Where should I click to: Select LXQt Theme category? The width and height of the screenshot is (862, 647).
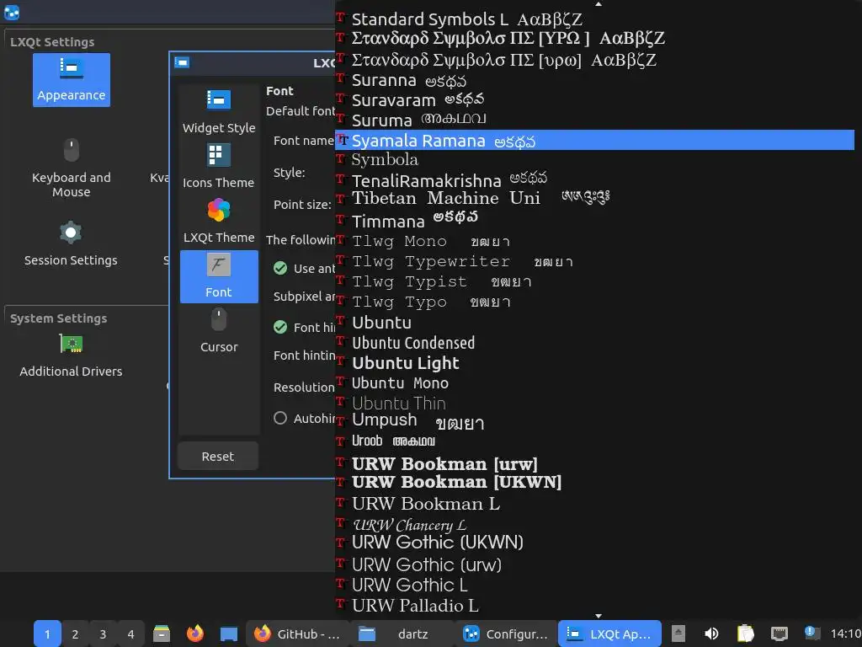(x=219, y=222)
